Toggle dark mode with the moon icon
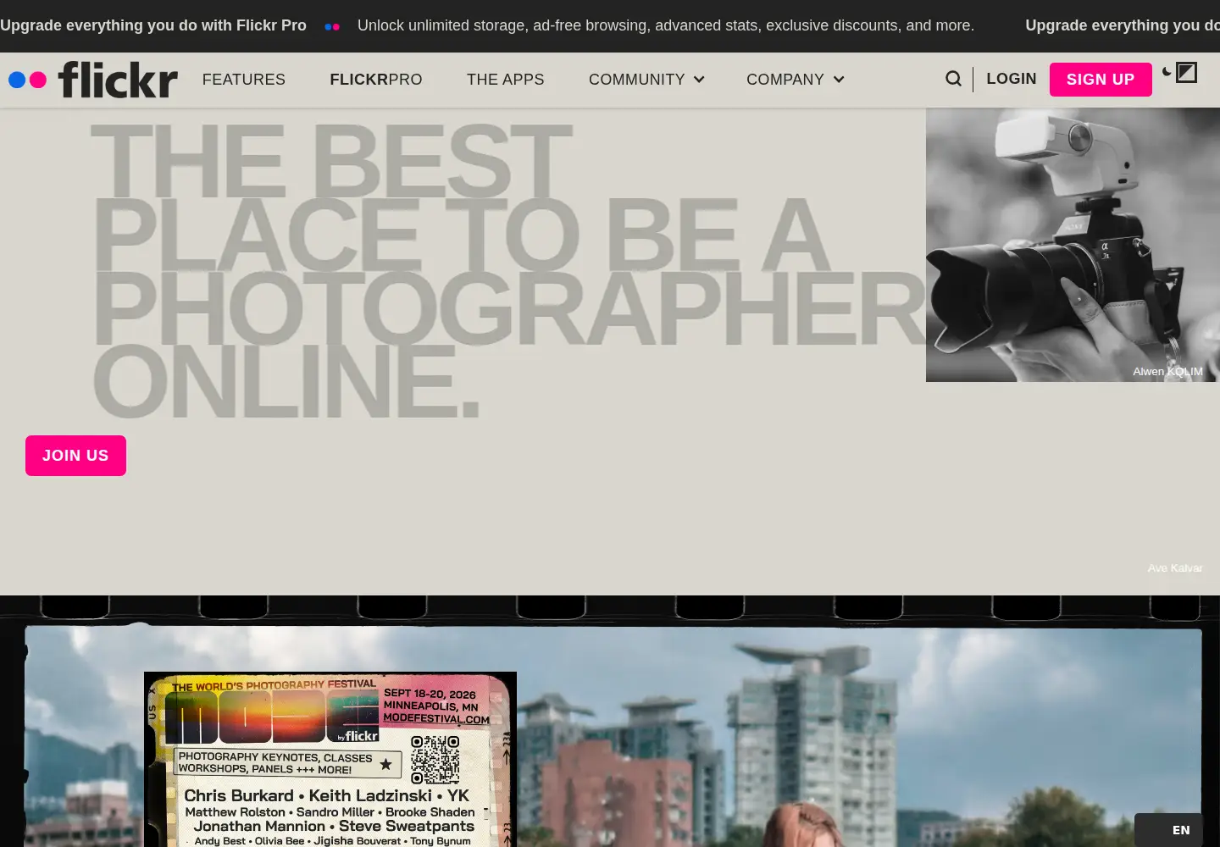This screenshot has height=847, width=1220. (x=1167, y=72)
